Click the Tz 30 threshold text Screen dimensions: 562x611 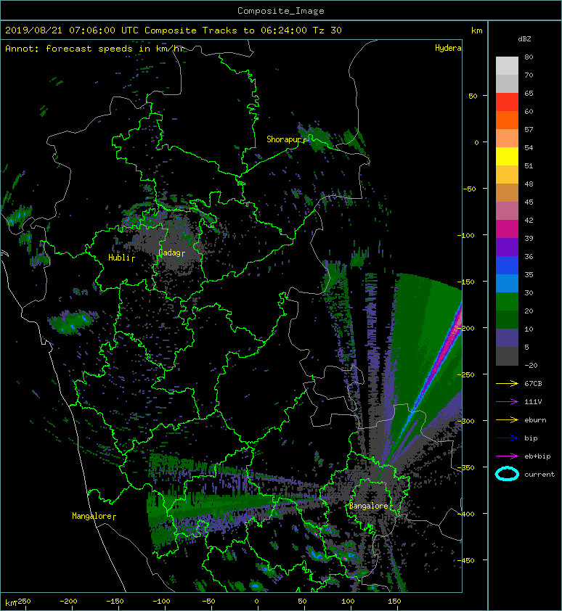(327, 30)
